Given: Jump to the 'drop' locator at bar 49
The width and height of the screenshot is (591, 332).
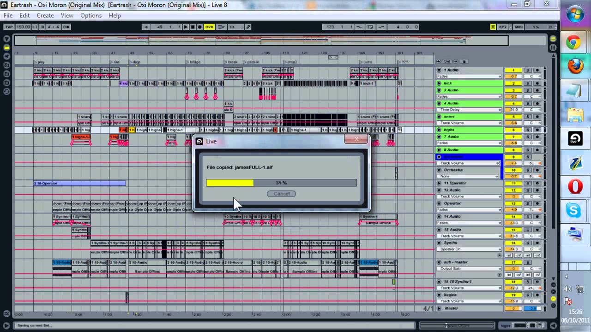Looking at the screenshot, I should (x=135, y=62).
